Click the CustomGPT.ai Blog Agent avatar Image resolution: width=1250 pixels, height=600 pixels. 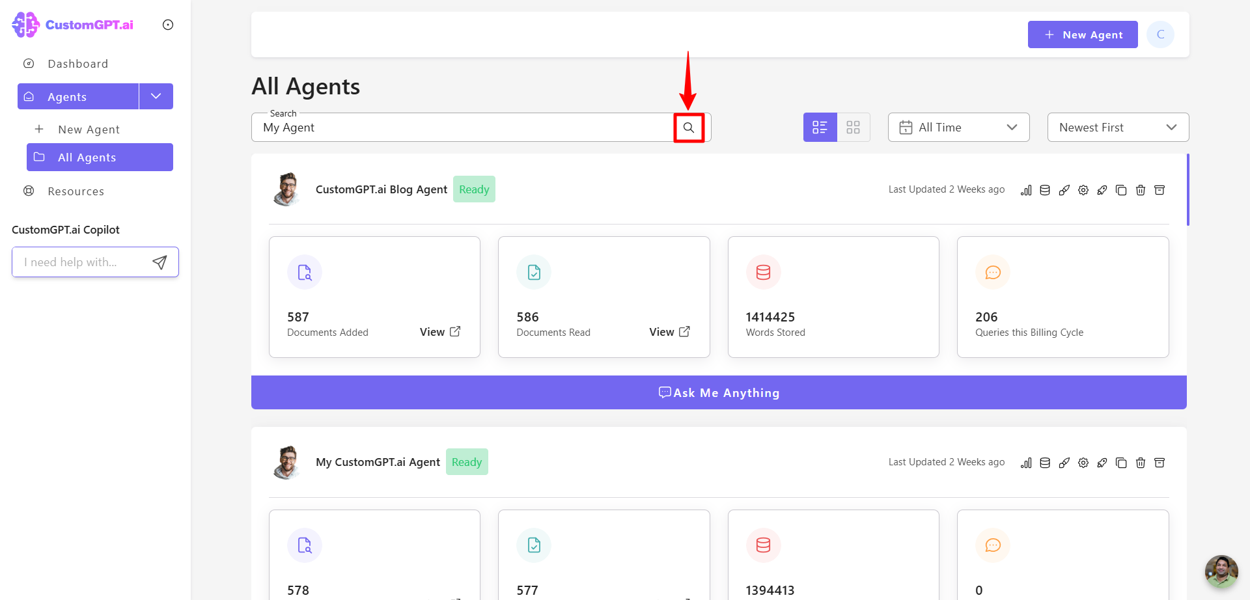click(x=286, y=189)
